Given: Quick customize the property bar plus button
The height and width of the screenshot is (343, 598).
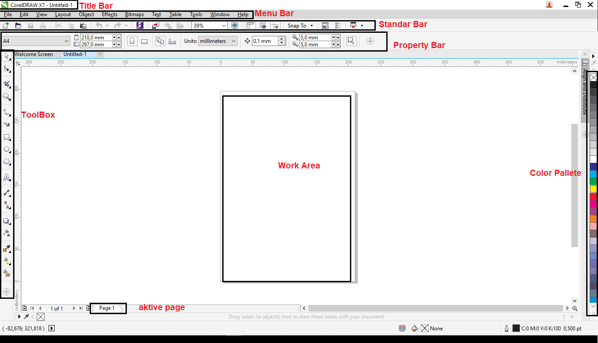Looking at the screenshot, I should click(370, 41).
